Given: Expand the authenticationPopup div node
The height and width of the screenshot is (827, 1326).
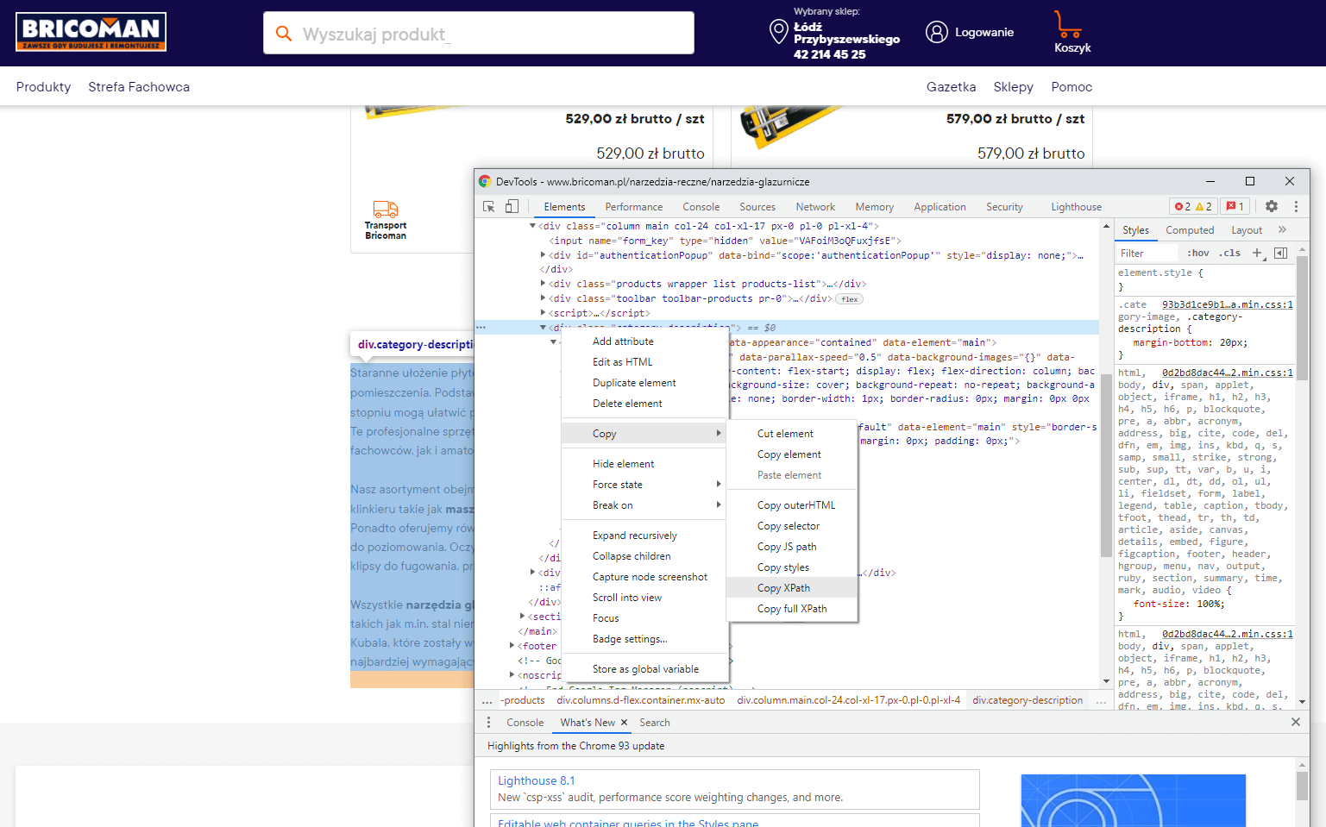Looking at the screenshot, I should 543,255.
